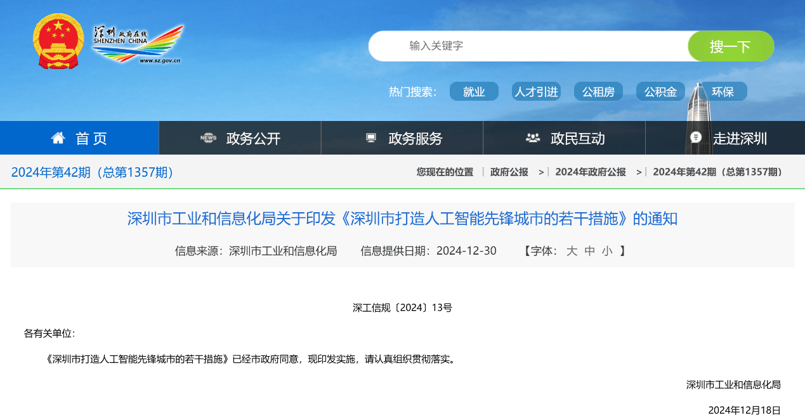Open the 政务公开 navigation menu

coord(252,138)
